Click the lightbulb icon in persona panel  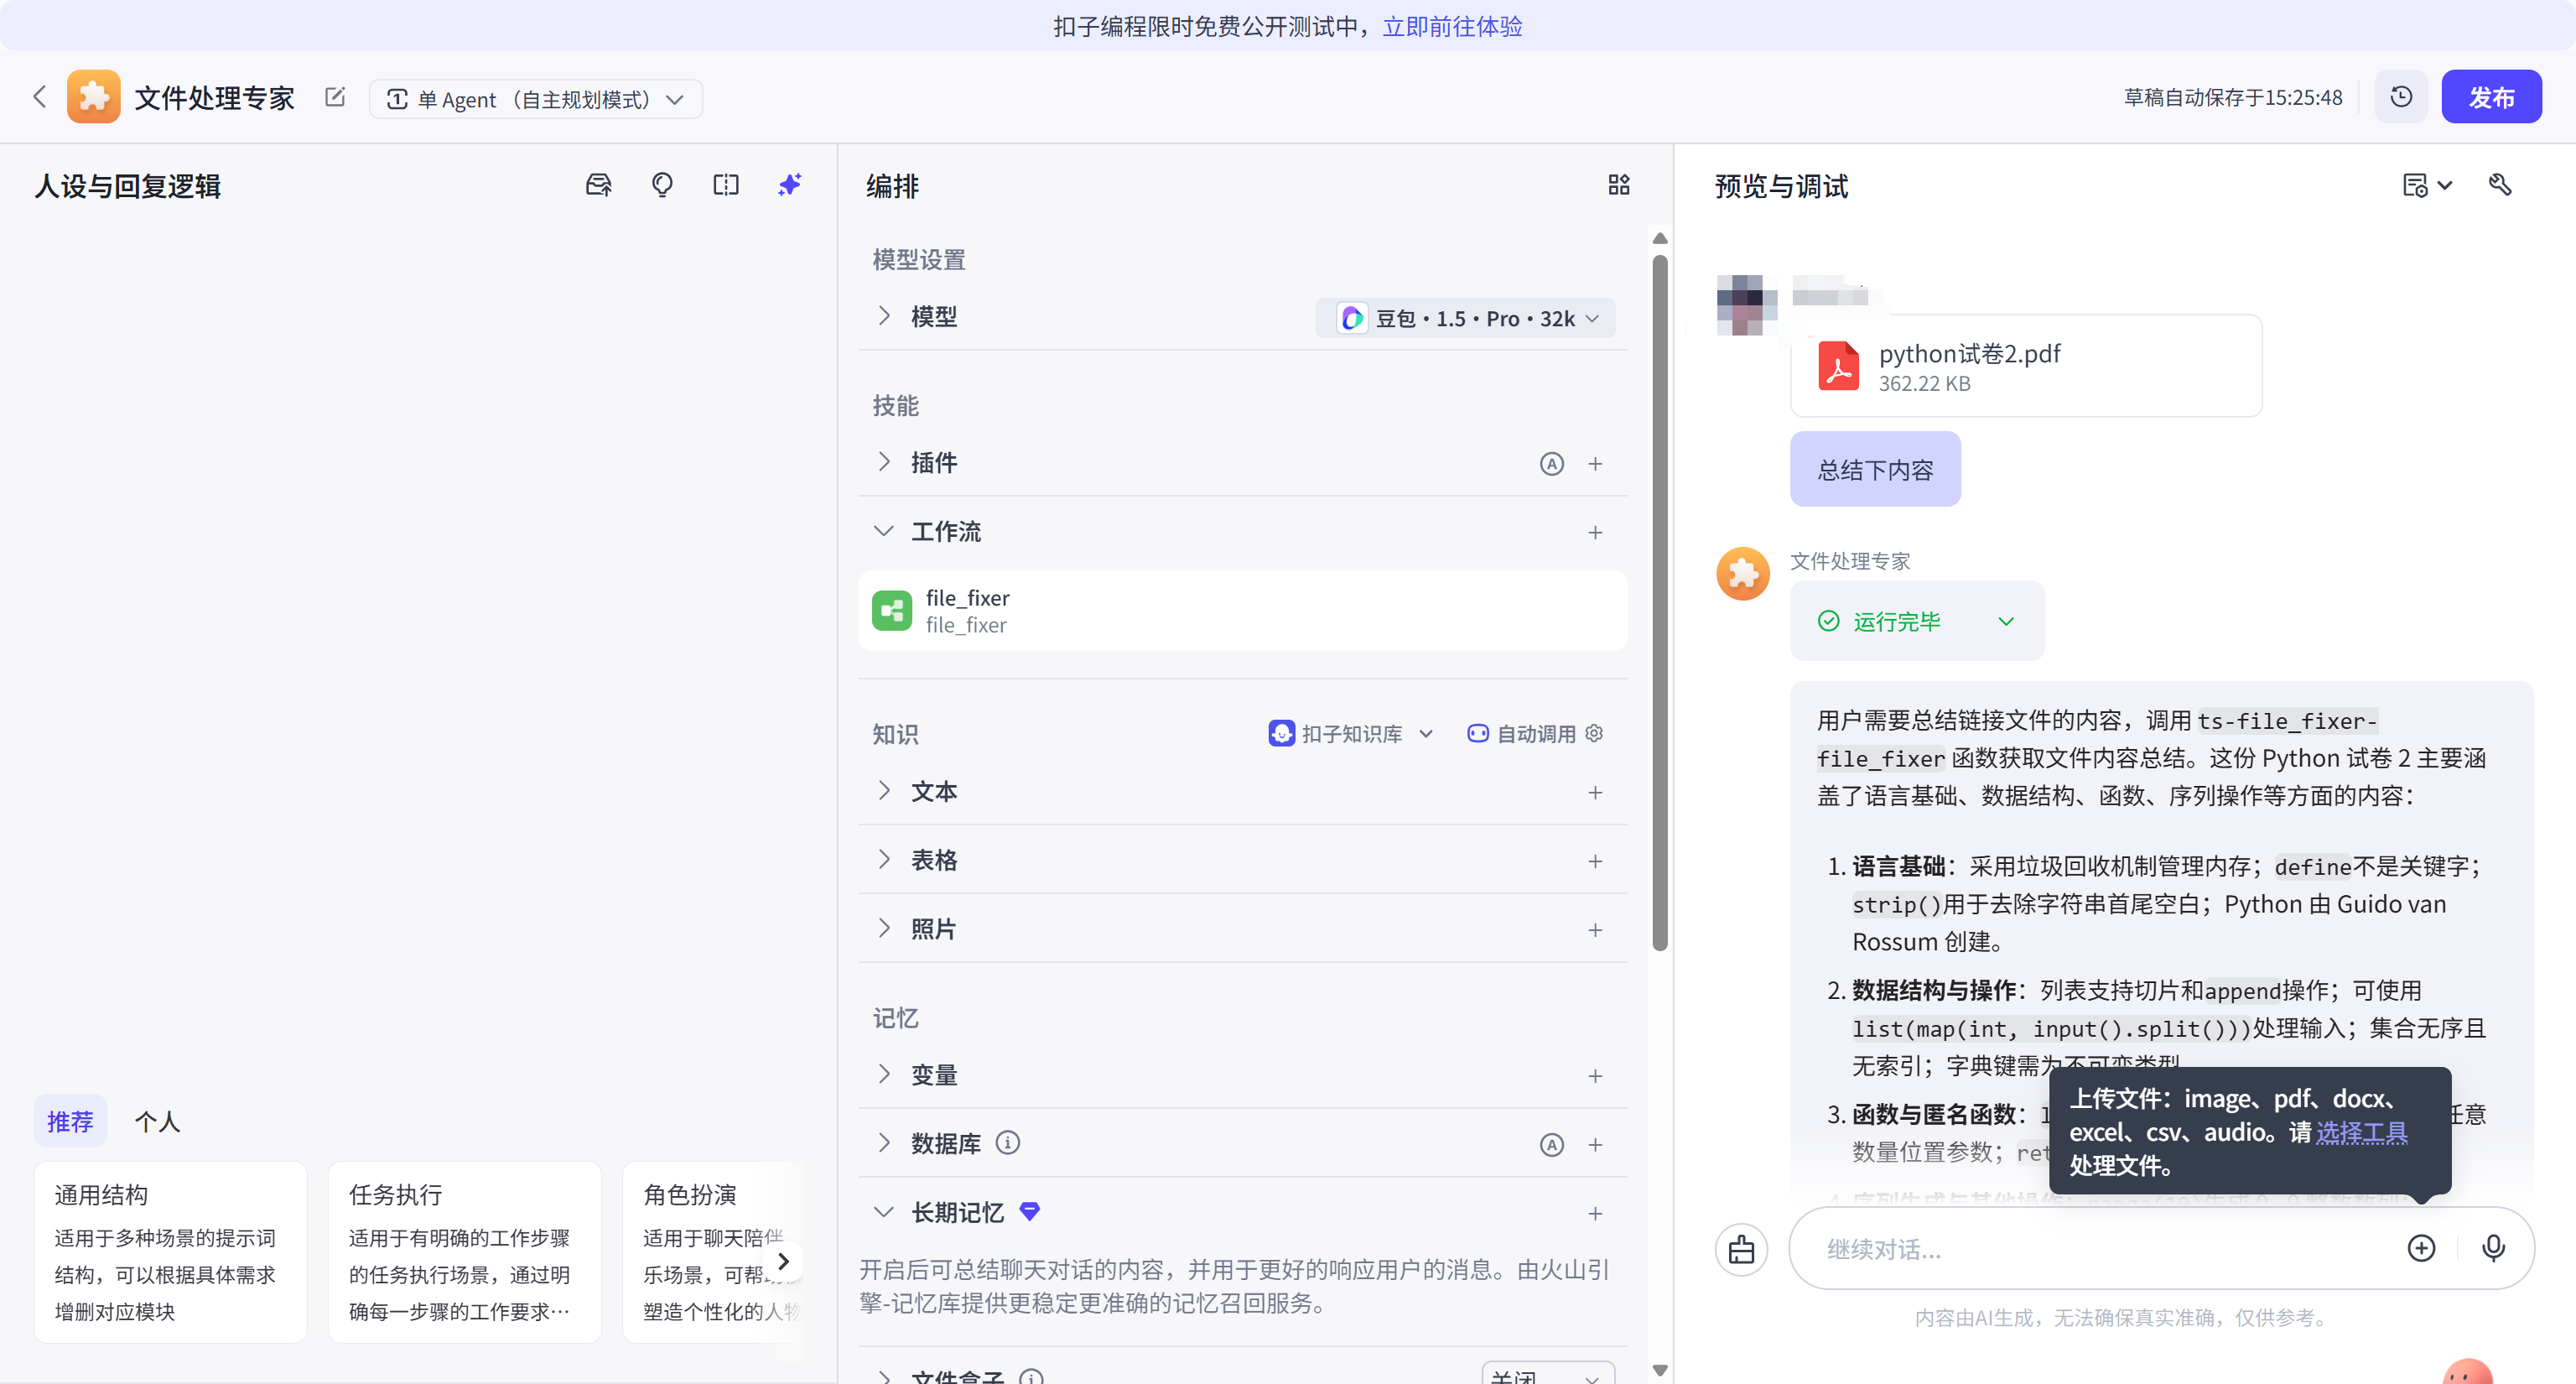(662, 185)
